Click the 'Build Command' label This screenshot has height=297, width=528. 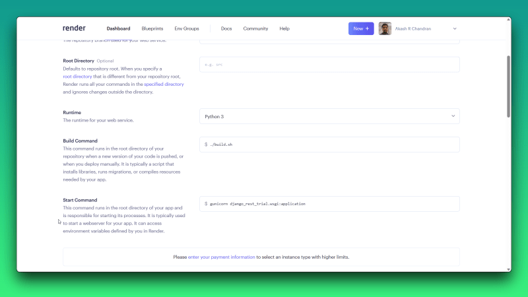[80, 141]
